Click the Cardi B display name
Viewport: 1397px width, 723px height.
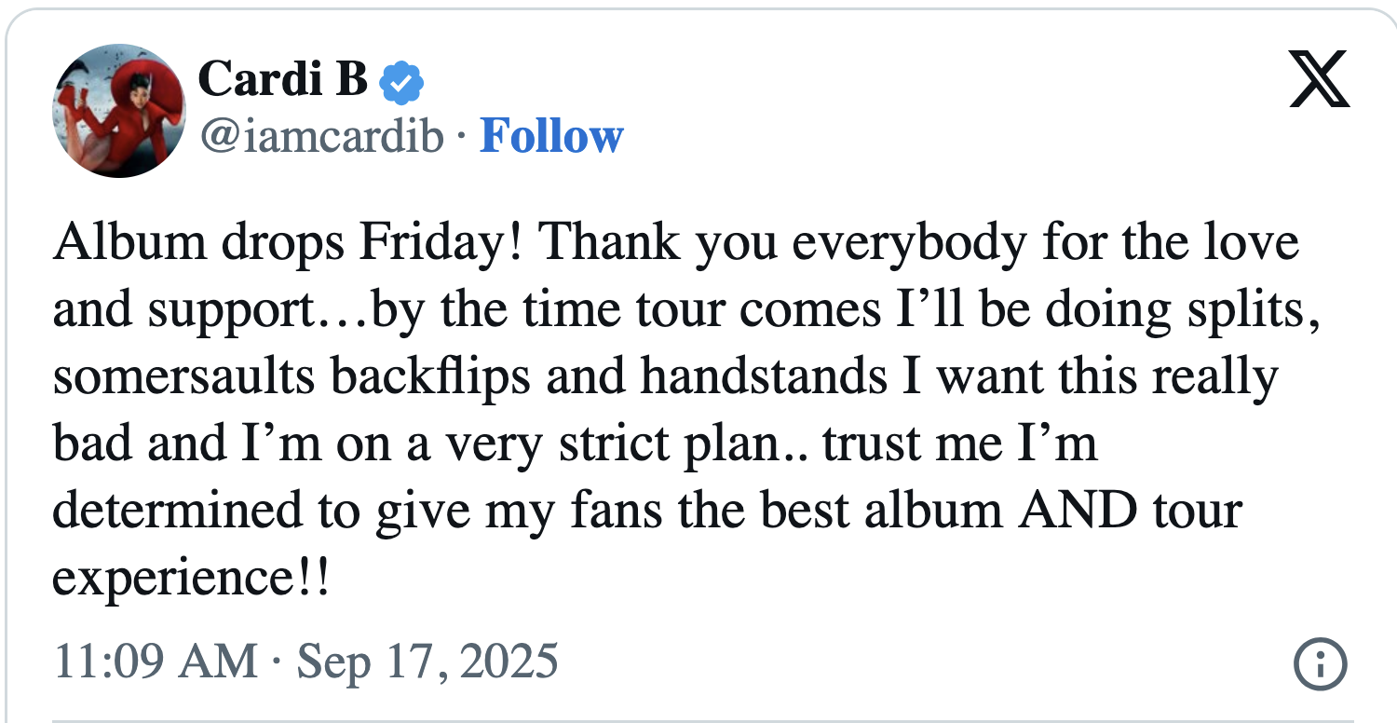[x=283, y=78]
